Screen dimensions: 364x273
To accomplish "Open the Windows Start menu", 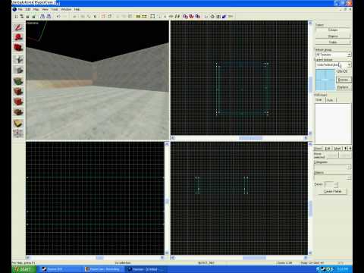I will click(x=24, y=269).
